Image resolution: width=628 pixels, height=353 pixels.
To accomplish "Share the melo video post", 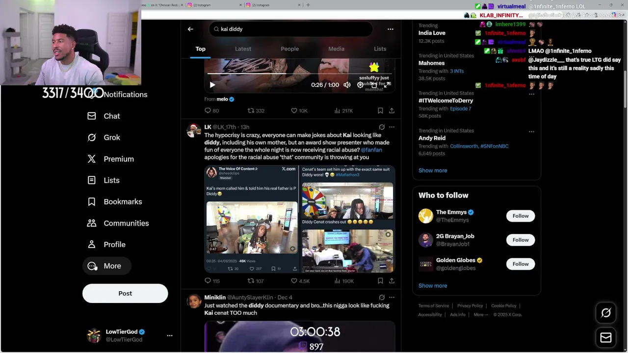I will tap(392, 111).
